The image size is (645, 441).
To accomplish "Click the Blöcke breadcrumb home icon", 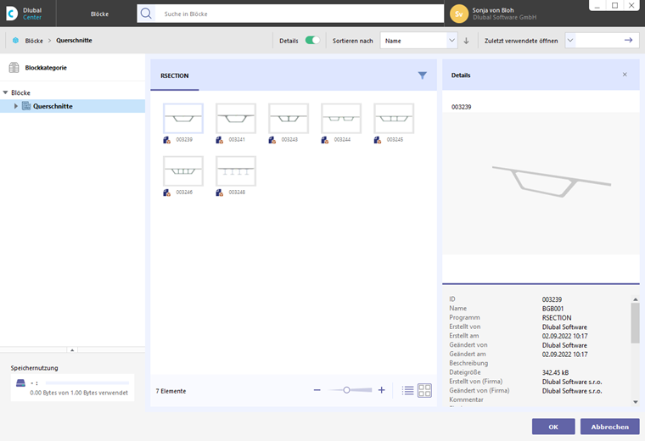I will point(15,40).
